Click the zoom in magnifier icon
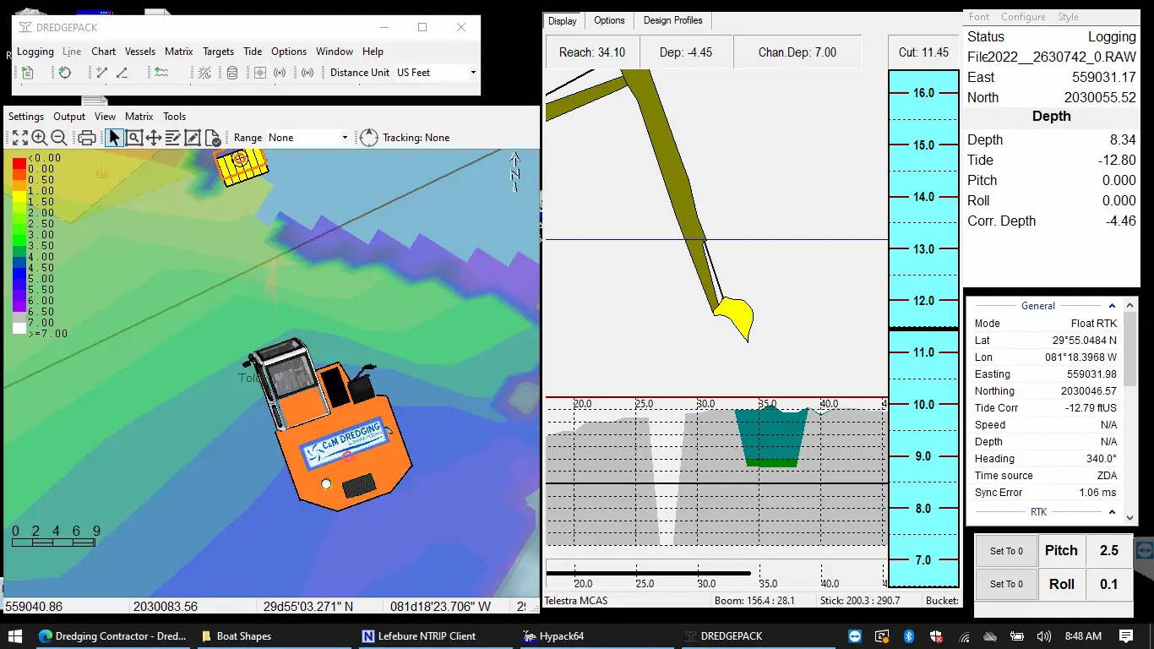Viewport: 1154px width, 649px height. pyautogui.click(x=40, y=138)
